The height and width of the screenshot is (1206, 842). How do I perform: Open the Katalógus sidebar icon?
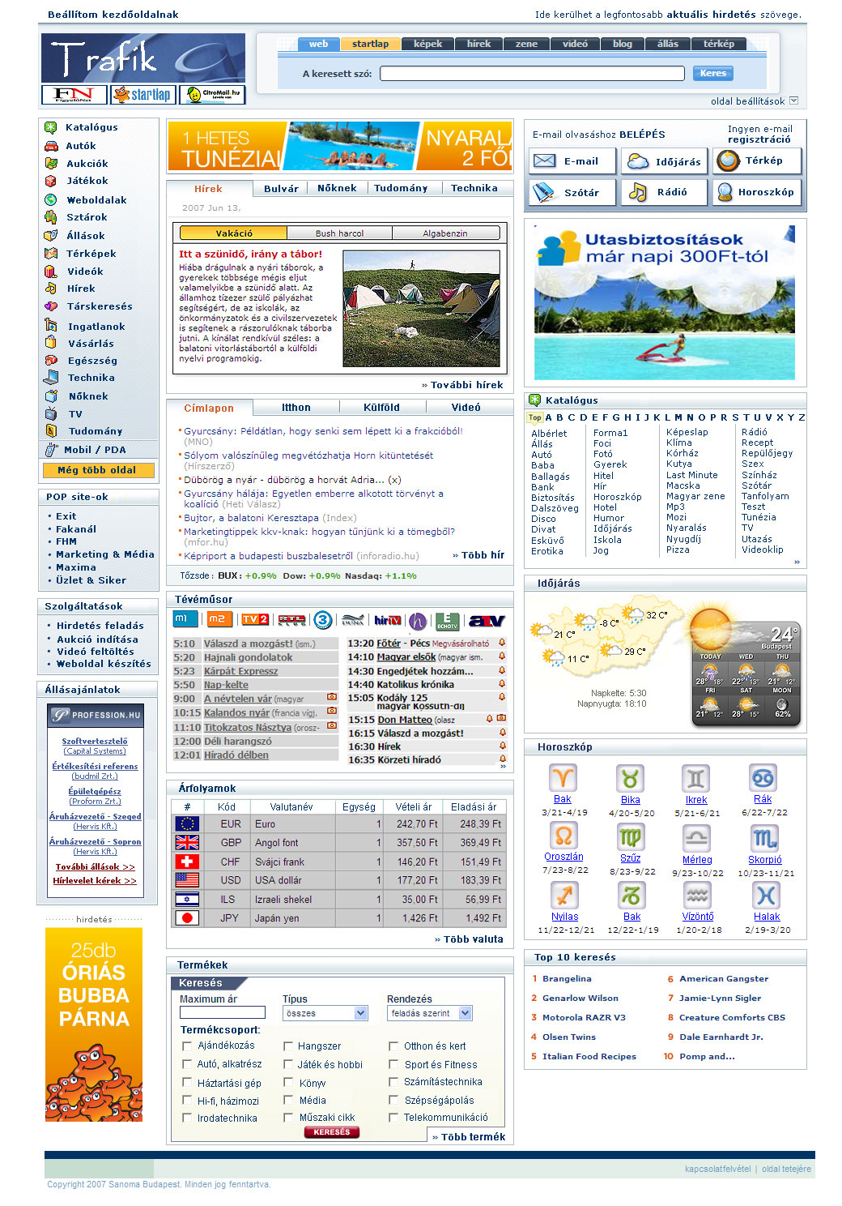tap(51, 127)
